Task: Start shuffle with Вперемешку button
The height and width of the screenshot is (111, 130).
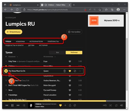Action: (13, 32)
